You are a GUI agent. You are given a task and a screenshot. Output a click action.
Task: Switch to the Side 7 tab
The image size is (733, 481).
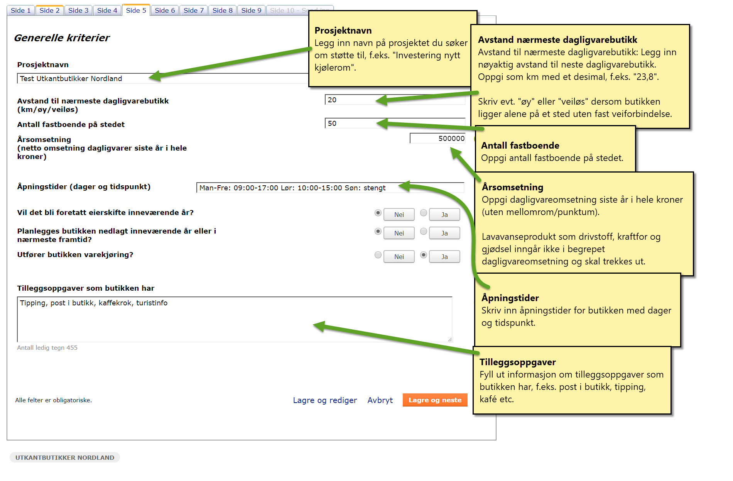[x=194, y=10]
